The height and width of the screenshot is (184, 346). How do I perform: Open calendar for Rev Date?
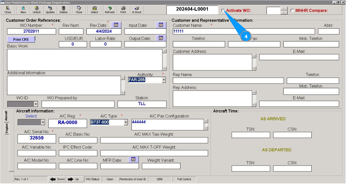[x=116, y=25]
